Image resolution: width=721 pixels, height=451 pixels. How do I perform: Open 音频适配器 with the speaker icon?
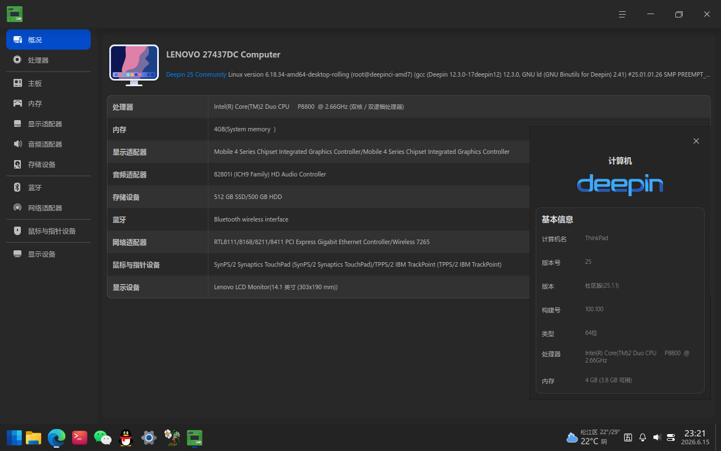pyautogui.click(x=48, y=144)
